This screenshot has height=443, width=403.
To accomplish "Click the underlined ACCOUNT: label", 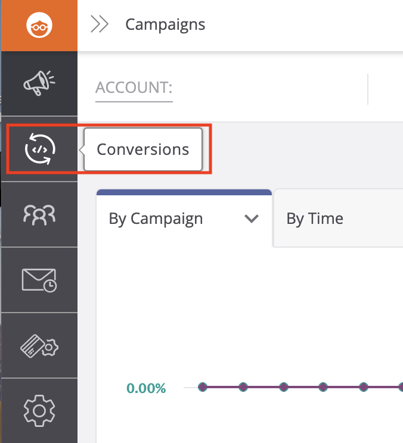I will click(x=134, y=88).
